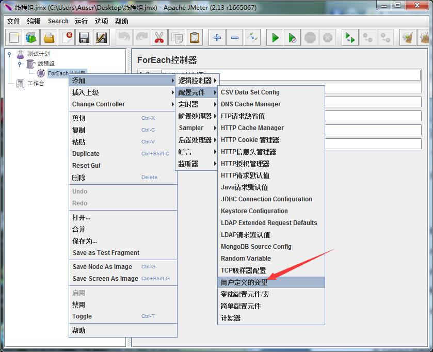Expand the Change Controller submenu
433x352 pixels.
click(x=123, y=104)
